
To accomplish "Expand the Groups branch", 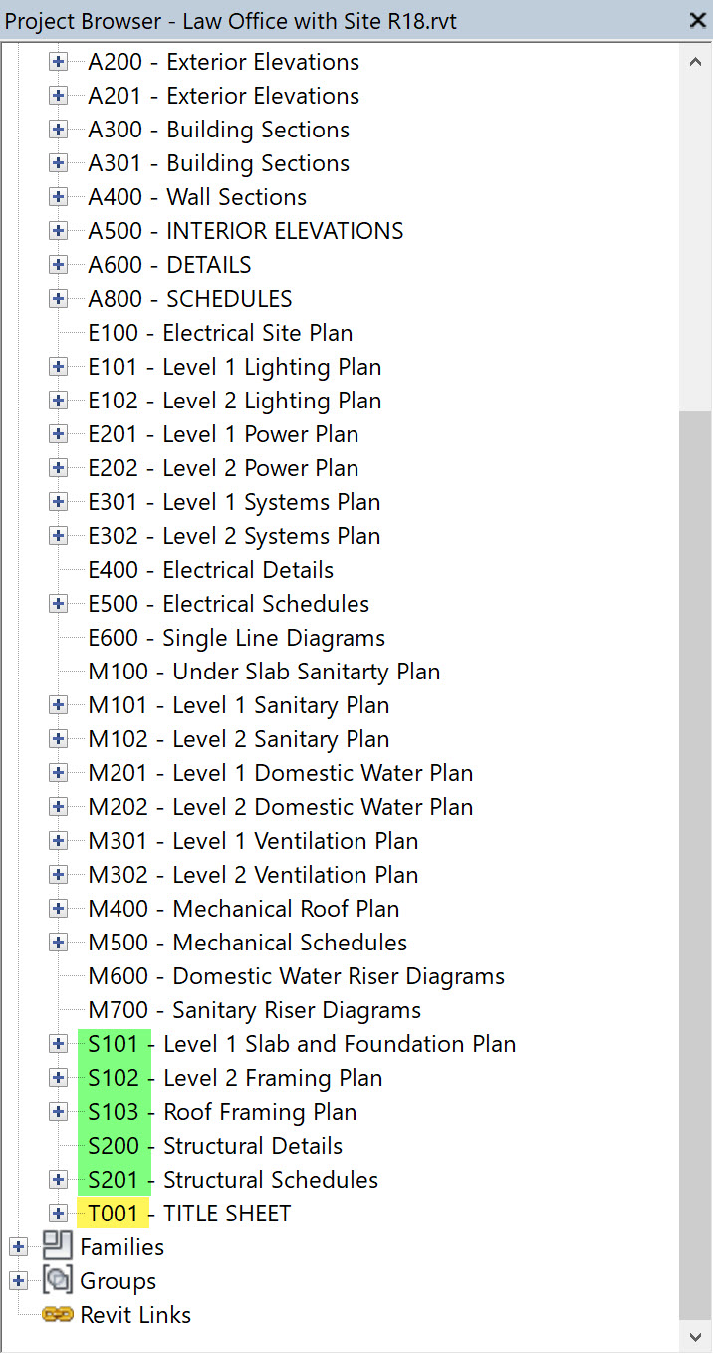I will [18, 1280].
